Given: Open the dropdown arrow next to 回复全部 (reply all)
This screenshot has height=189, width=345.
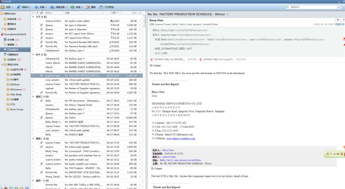Looking at the screenshot, I should point(66,7).
